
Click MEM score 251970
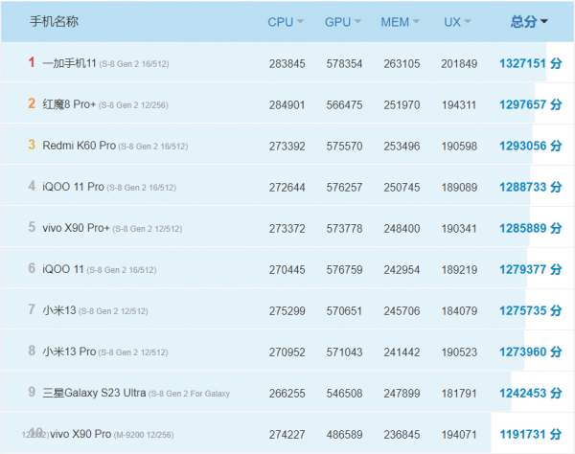[402, 105]
